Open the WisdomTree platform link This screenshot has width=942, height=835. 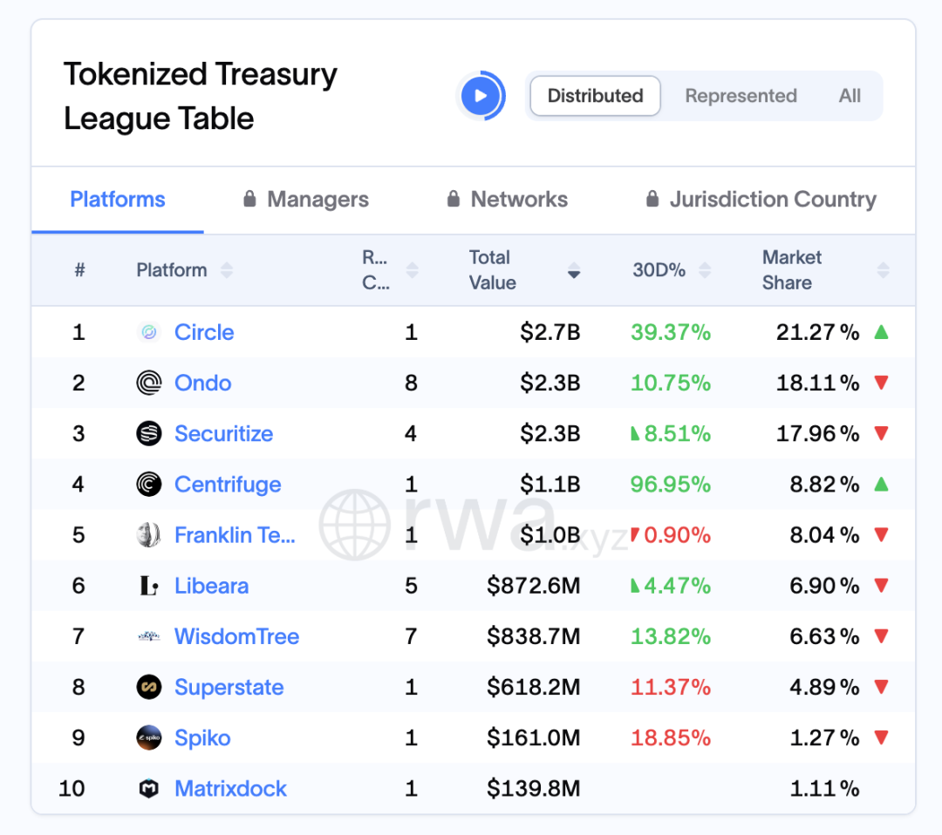[x=236, y=636]
